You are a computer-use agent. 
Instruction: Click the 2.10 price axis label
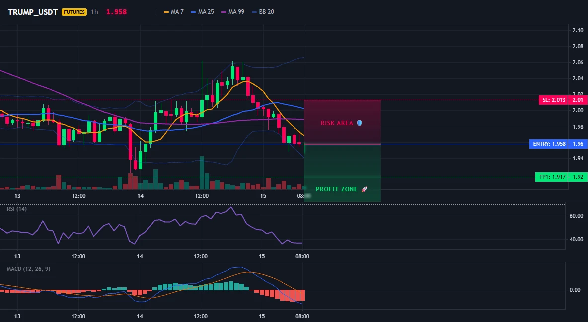(x=578, y=30)
